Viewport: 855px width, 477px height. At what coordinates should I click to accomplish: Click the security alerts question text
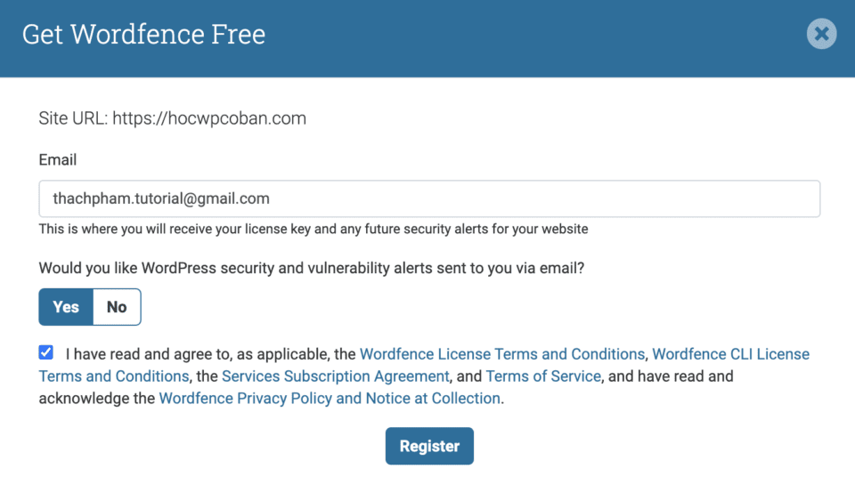pyautogui.click(x=312, y=267)
